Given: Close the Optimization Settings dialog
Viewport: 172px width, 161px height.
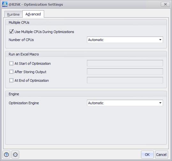Looking at the screenshot, I should (x=165, y=4).
